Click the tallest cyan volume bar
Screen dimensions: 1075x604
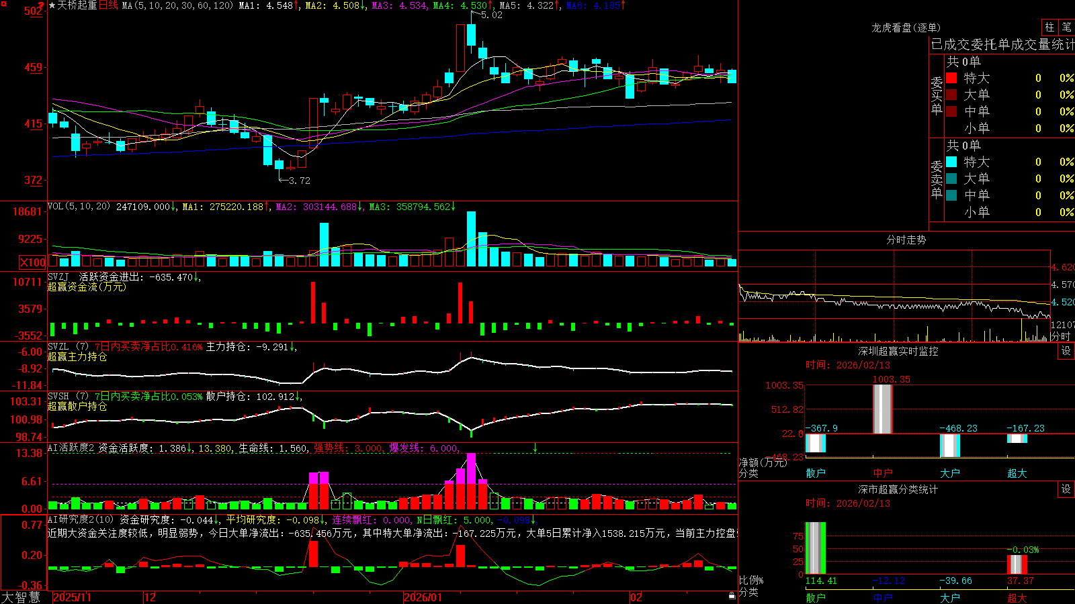tap(471, 239)
